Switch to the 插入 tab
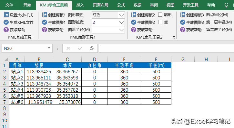Viewport: 234px width, 128px height. pyautogui.click(x=80, y=5)
